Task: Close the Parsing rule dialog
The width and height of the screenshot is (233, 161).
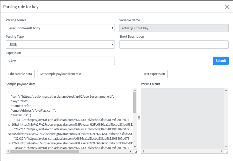Action: [227, 7]
